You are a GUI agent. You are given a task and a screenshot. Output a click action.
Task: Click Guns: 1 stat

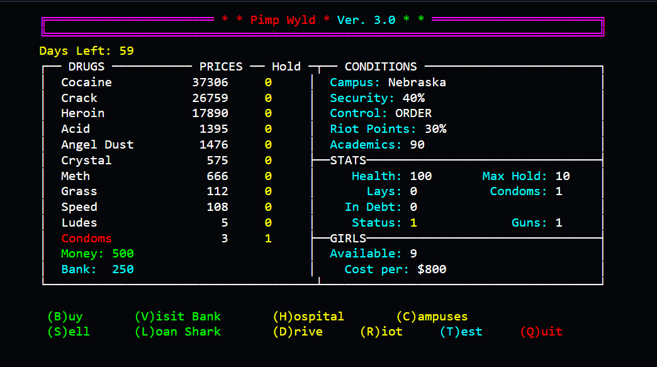pyautogui.click(x=537, y=223)
